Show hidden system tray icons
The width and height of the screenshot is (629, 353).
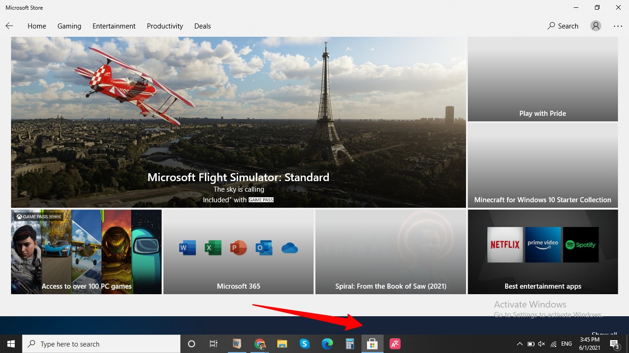[520, 344]
